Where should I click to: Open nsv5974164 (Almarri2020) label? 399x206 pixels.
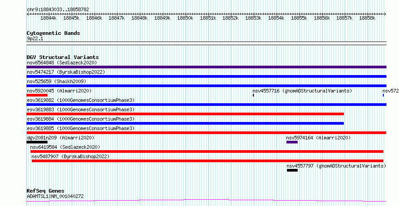click(319, 138)
